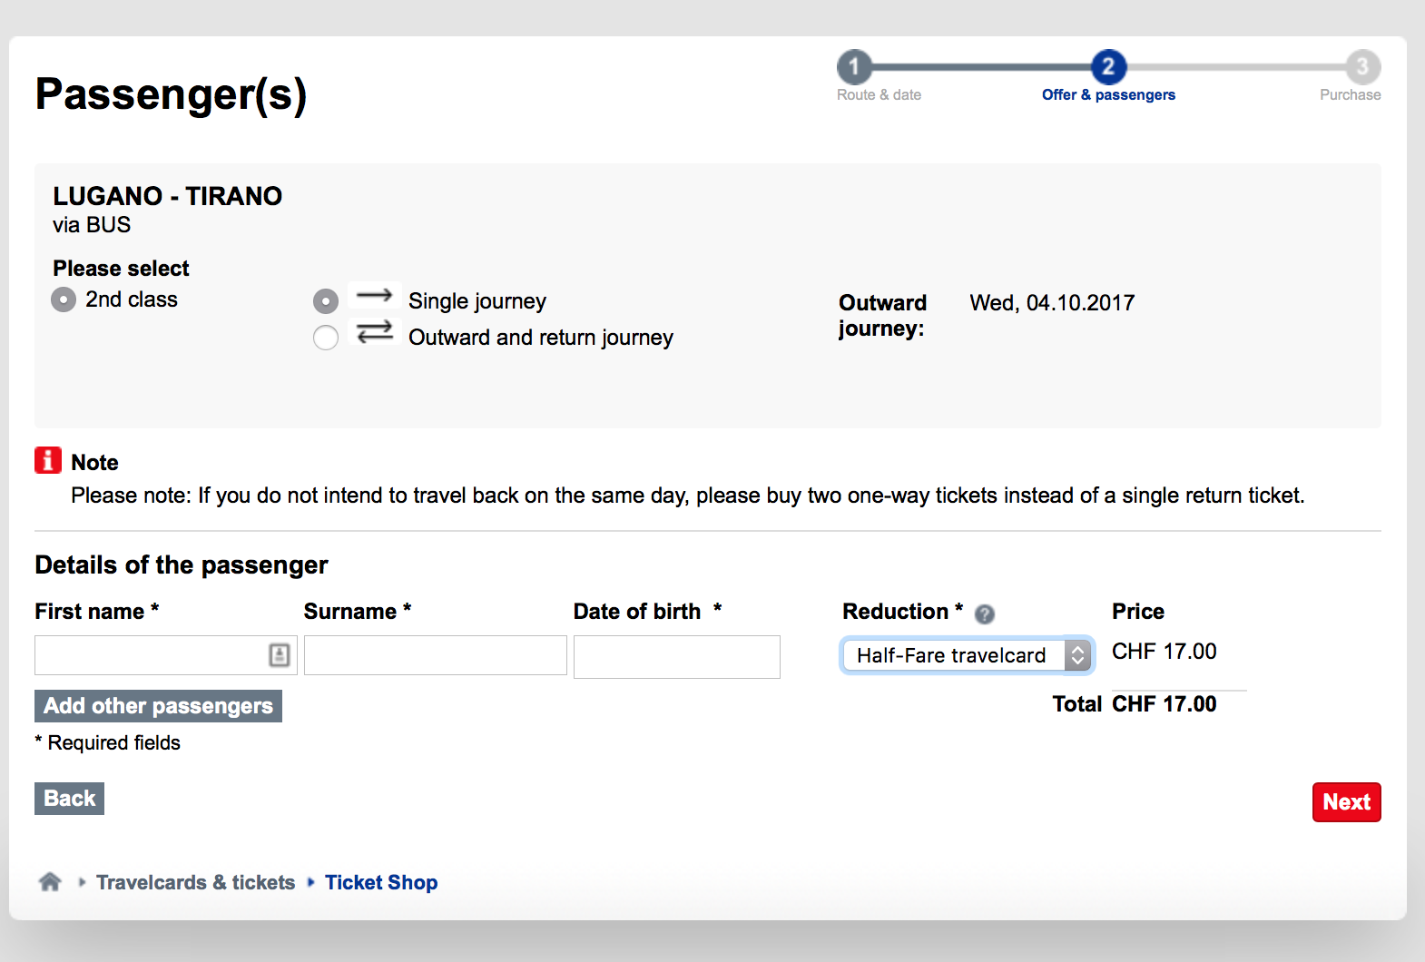Click step 3 Purchase circle
This screenshot has width=1425, height=962.
pos(1361,66)
